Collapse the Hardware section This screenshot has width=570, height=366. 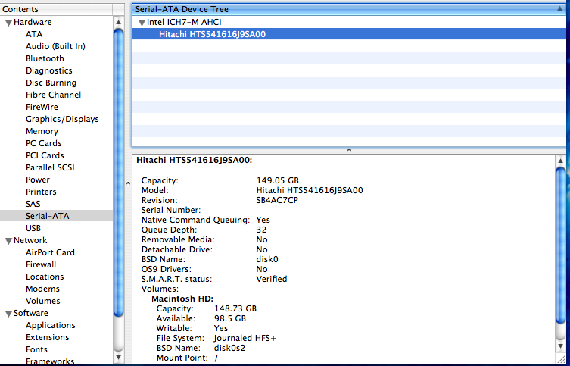(8, 23)
